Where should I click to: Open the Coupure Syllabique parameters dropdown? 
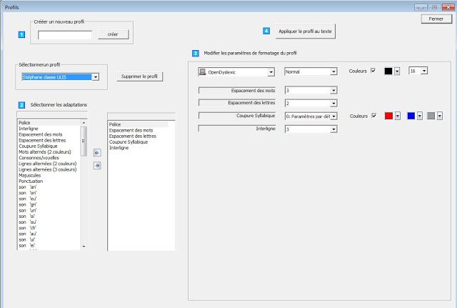[x=333, y=116]
